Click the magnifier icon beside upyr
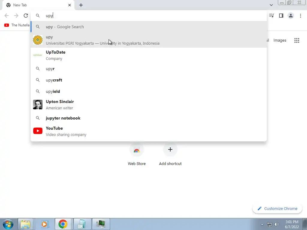Image resolution: width=307 pixels, height=230 pixels. (x=38, y=69)
